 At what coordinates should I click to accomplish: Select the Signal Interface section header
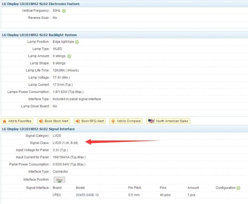click(38, 129)
